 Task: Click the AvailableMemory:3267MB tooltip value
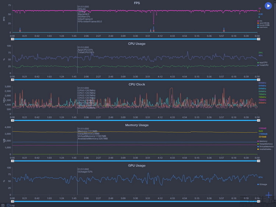[x=93, y=138]
